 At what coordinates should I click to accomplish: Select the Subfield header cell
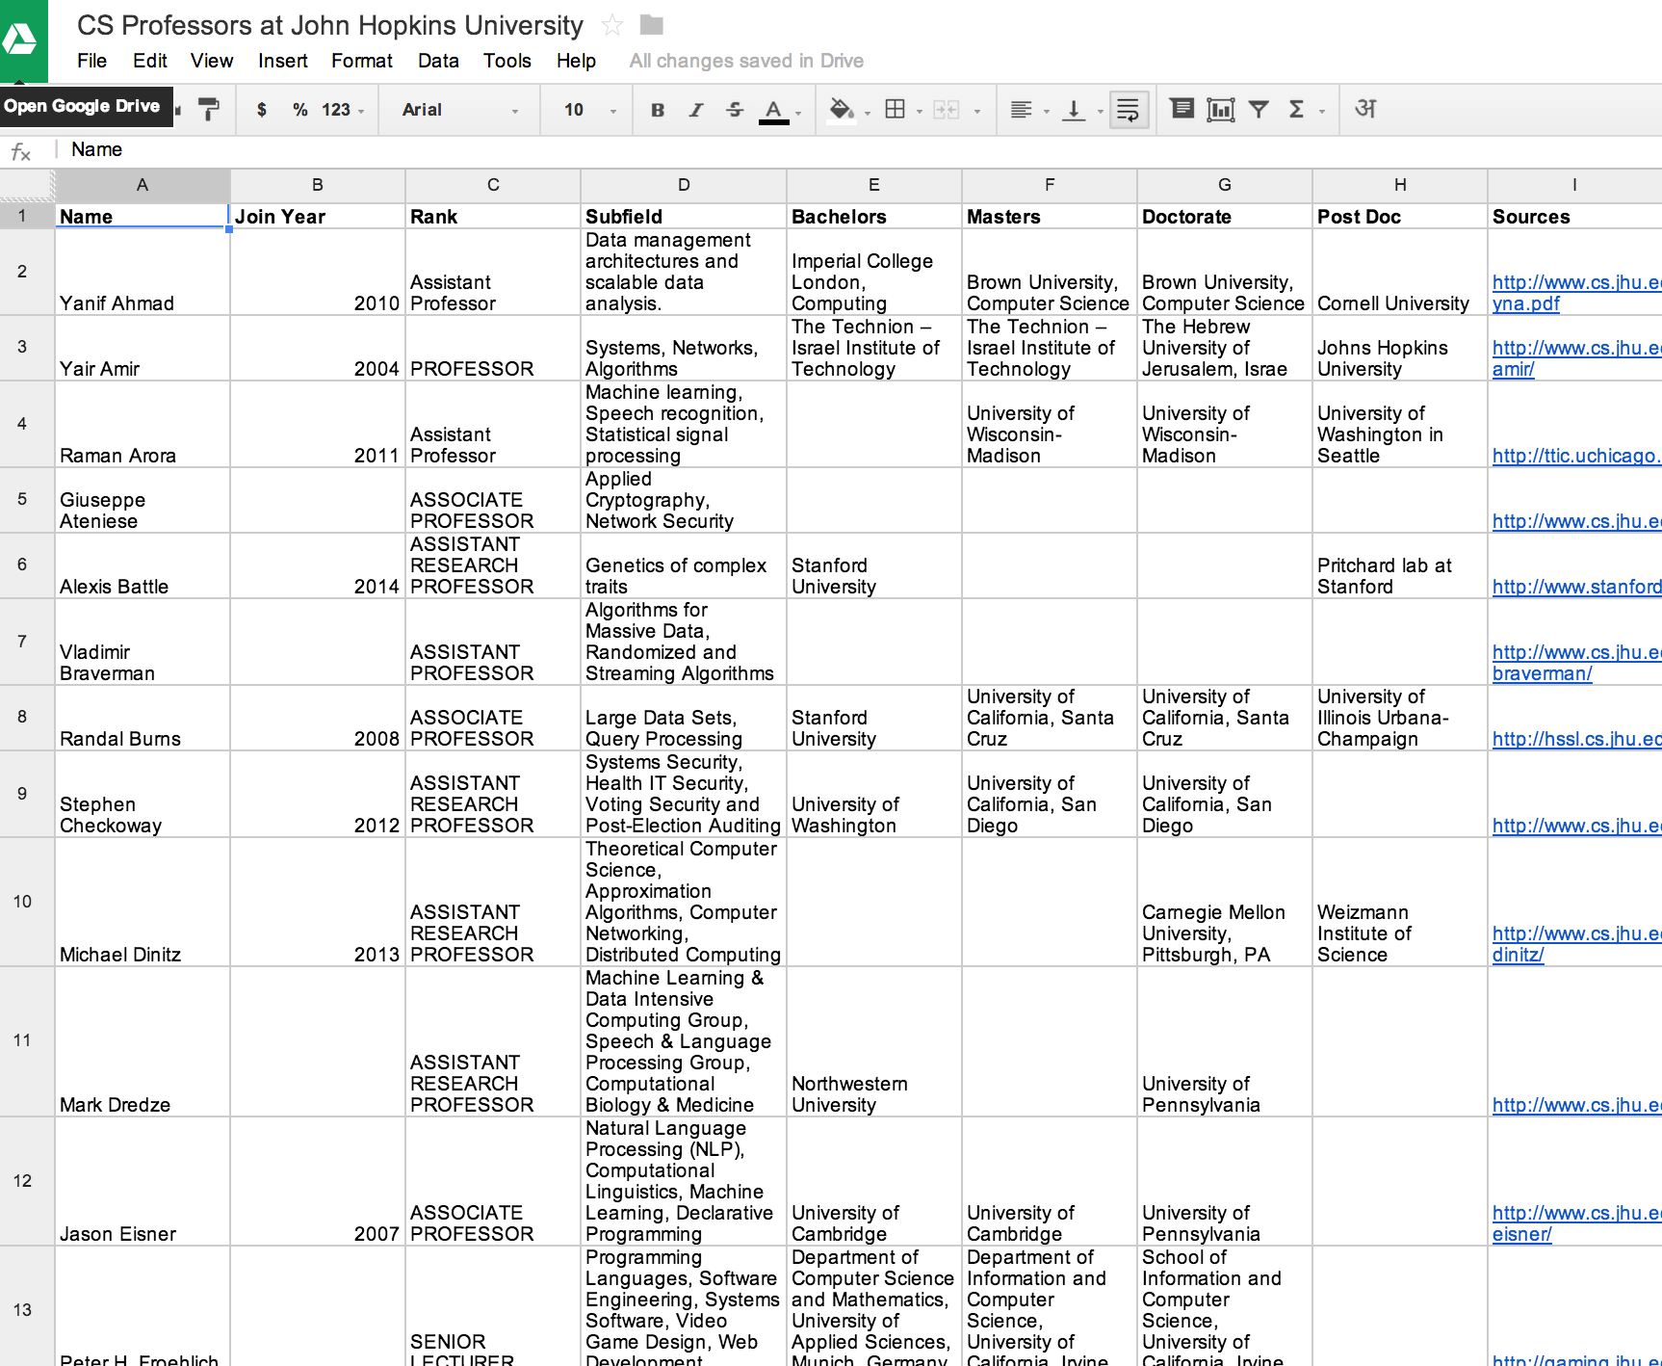pos(684,216)
